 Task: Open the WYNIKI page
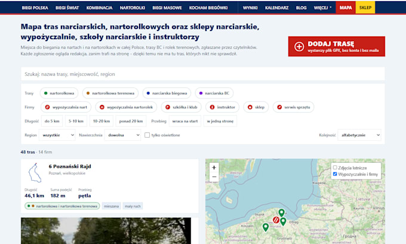pyautogui.click(x=250, y=8)
